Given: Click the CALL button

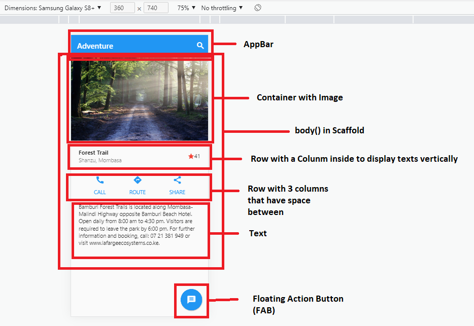Looking at the screenshot, I should pos(99,192).
